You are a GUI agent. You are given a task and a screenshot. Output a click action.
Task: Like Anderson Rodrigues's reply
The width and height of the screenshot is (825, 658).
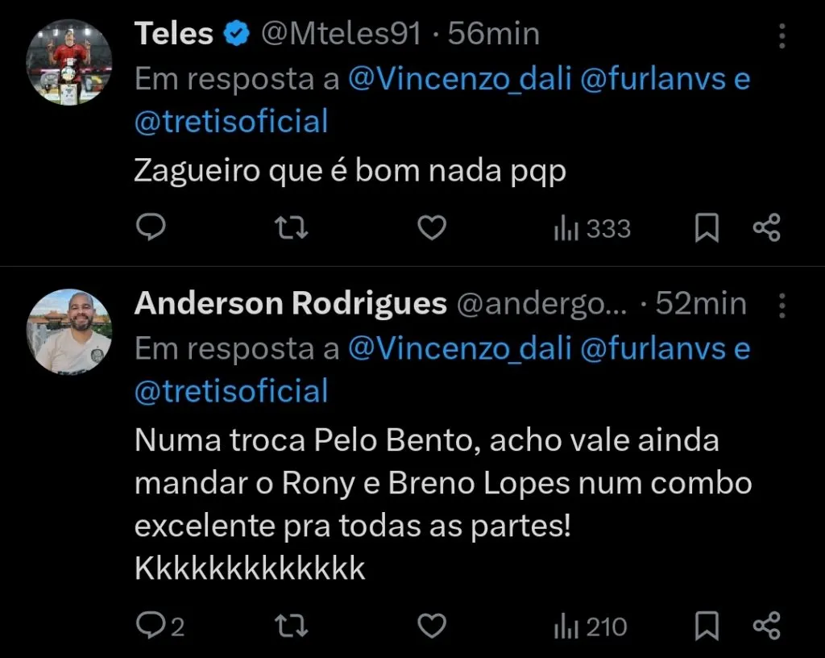432,625
